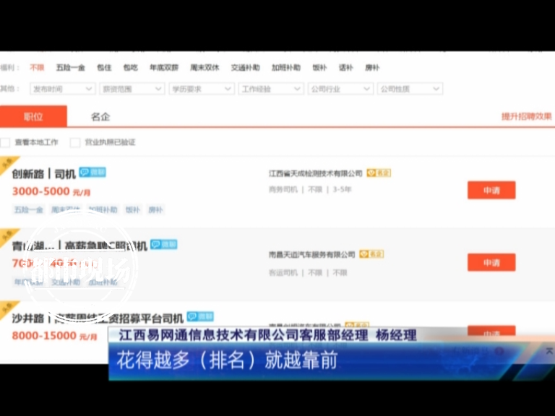Click the 房补 tag under 创新路 司机
This screenshot has width=555, height=416.
[x=155, y=209]
